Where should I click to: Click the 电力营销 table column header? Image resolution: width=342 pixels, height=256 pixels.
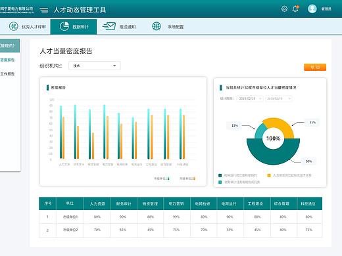coord(176,203)
